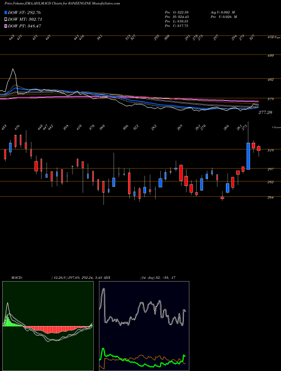Viewport: 281px width, 371px height.
Task: Select the 'DOW MT: 302.71' legend text
Action: pyautogui.click(x=25, y=19)
